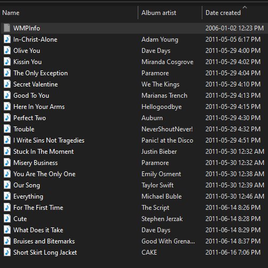Click the 2011-06-16 7:06 PM date cell

233,253
